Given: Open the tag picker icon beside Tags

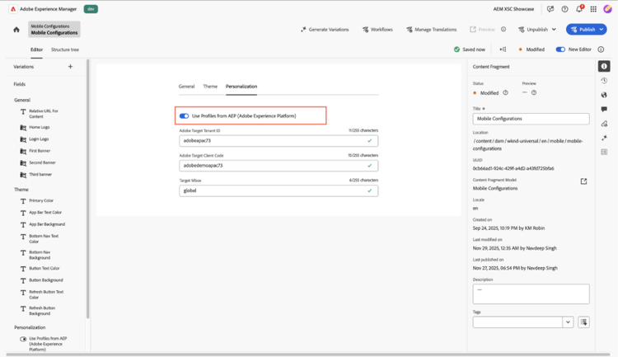Looking at the screenshot, I should [x=583, y=322].
